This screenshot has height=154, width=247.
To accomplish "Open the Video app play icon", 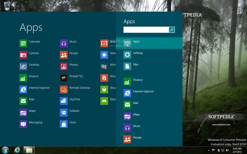I will pyautogui.click(x=104, y=44).
